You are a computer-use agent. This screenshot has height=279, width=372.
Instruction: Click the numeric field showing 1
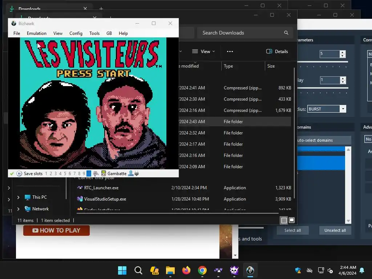click(330, 80)
